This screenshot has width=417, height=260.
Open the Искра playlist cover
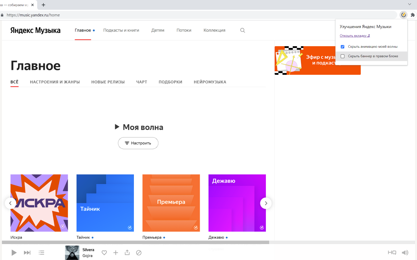click(x=39, y=203)
